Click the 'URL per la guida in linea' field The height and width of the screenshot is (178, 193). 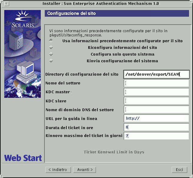pyautogui.click(x=156, y=118)
